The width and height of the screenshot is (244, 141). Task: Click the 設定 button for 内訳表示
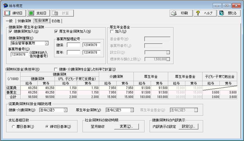pos(190,126)
